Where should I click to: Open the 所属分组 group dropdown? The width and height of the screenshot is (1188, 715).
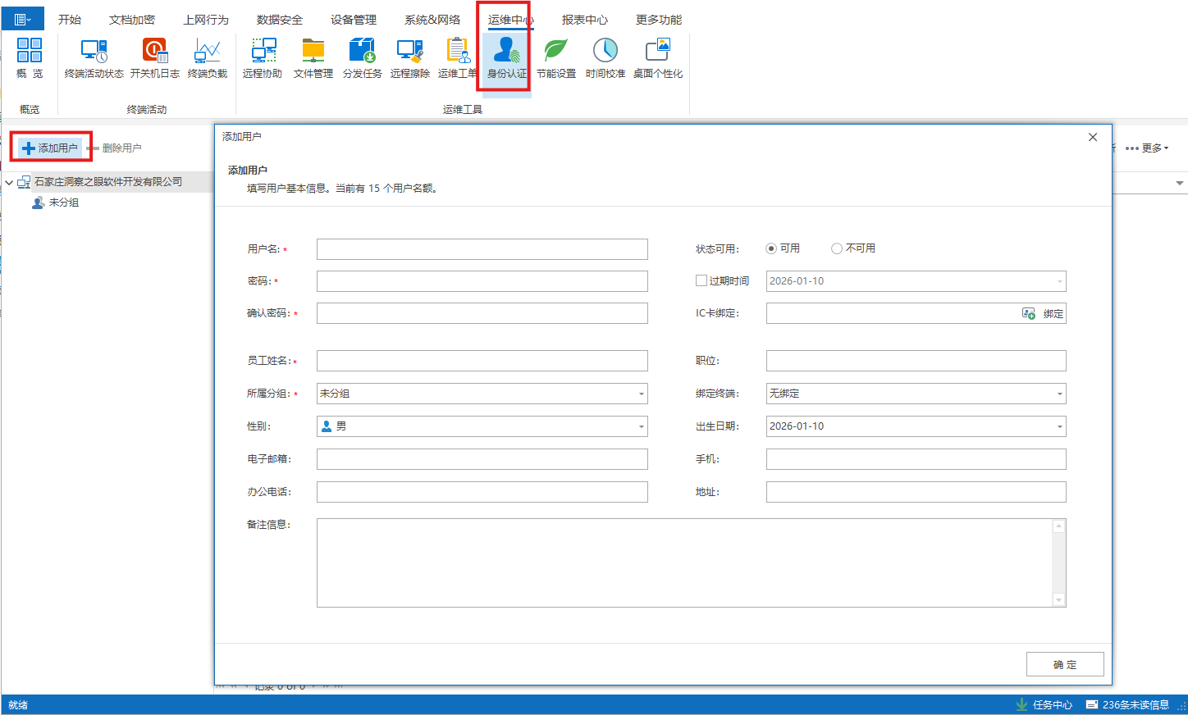point(640,394)
